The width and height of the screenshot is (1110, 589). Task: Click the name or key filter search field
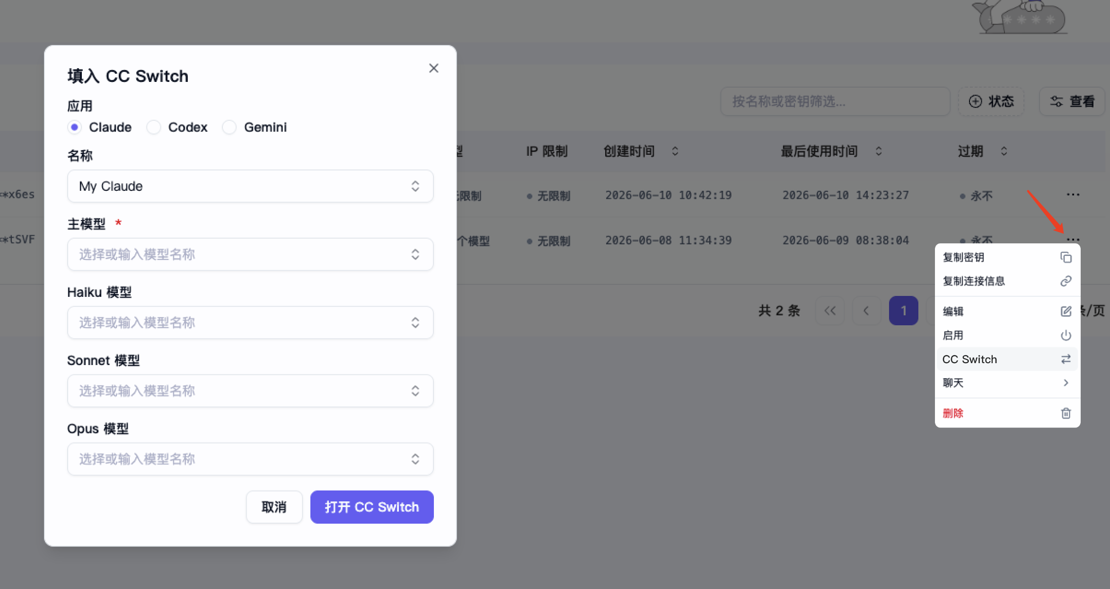pos(835,101)
